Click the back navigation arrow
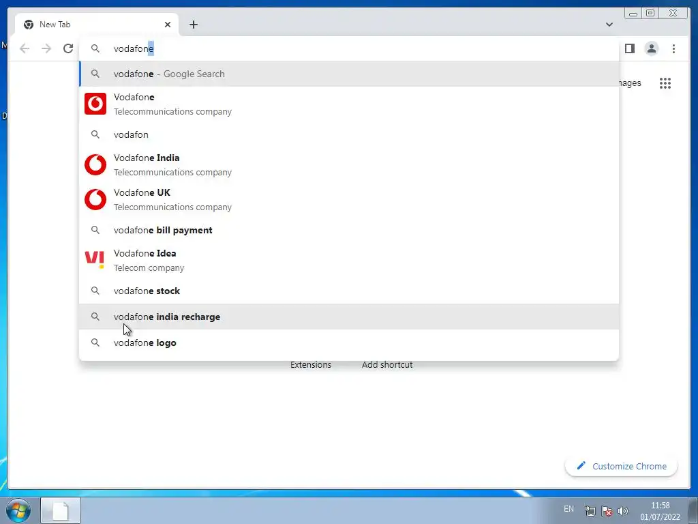Viewport: 698px width, 524px height. pos(25,48)
